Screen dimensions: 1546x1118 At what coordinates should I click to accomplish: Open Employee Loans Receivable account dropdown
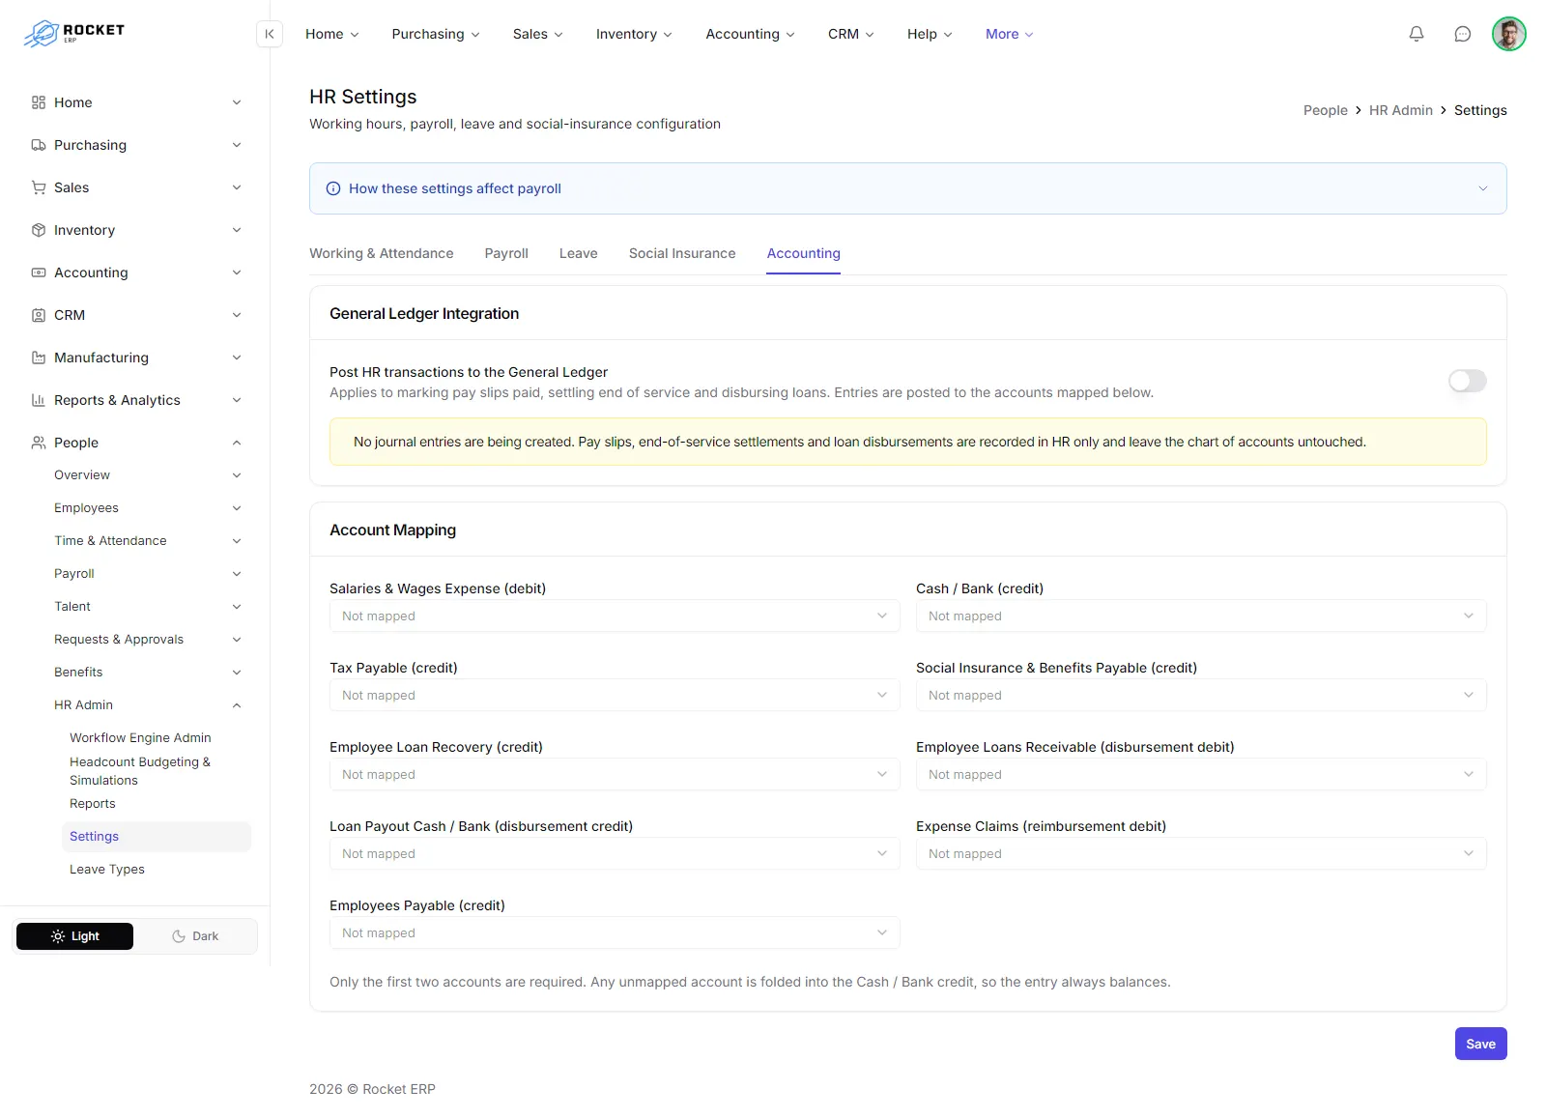1201,774
